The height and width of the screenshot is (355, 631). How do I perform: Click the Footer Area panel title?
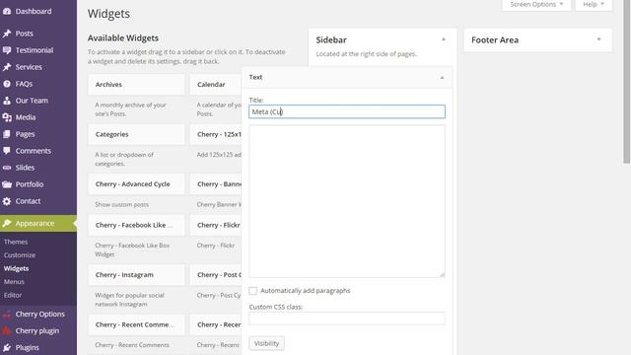pyautogui.click(x=495, y=39)
